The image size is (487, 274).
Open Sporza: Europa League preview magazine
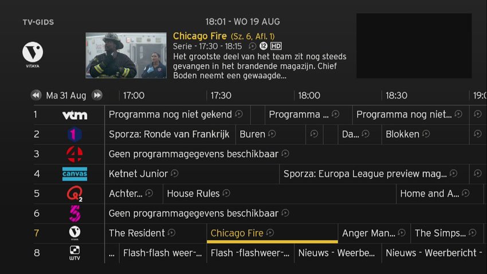tap(374, 174)
